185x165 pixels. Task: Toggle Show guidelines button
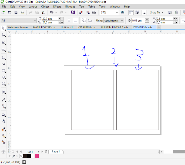144,13
